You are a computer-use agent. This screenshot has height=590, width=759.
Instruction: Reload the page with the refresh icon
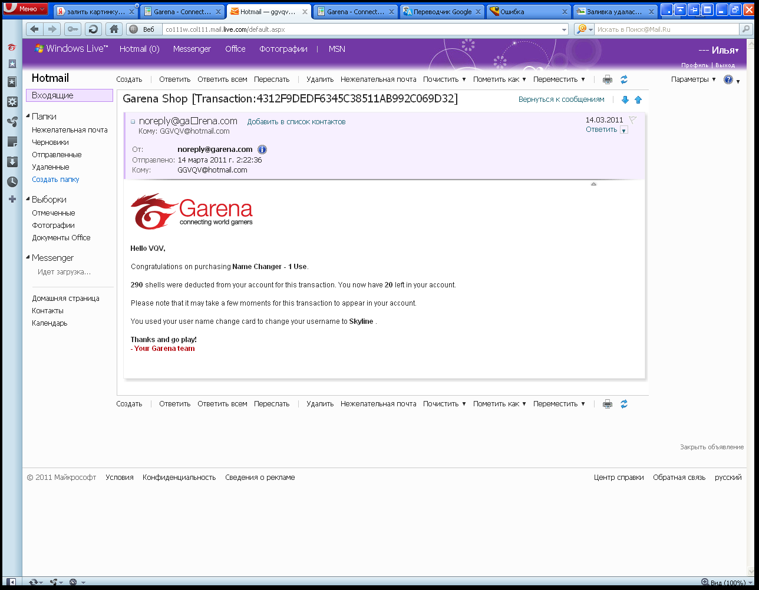point(93,29)
